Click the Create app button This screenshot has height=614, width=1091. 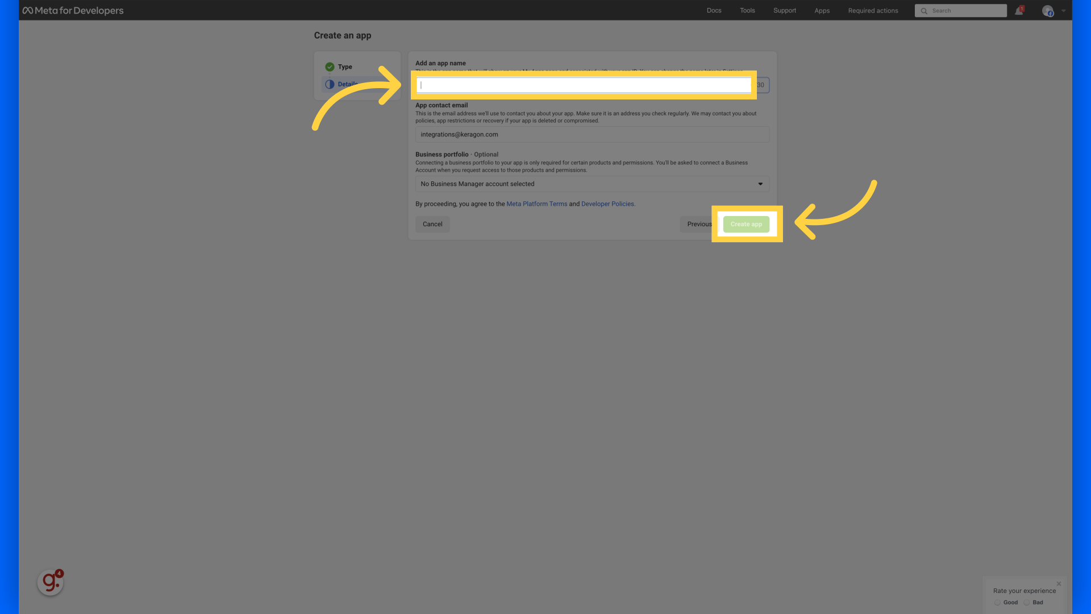click(746, 224)
